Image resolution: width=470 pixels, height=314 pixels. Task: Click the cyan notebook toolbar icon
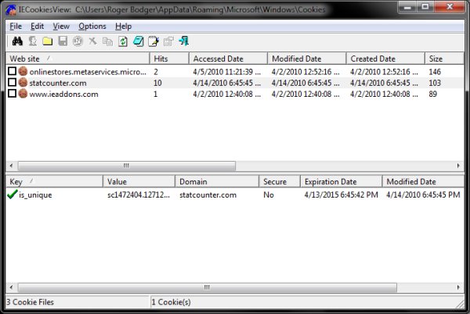point(138,41)
